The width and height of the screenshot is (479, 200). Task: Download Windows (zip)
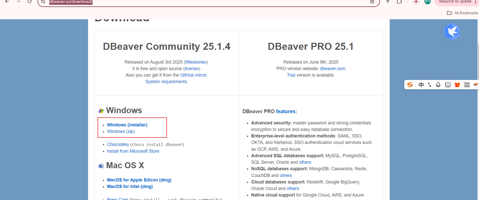121,131
